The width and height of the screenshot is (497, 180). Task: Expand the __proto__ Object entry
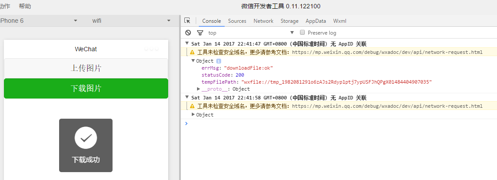pos(199,89)
